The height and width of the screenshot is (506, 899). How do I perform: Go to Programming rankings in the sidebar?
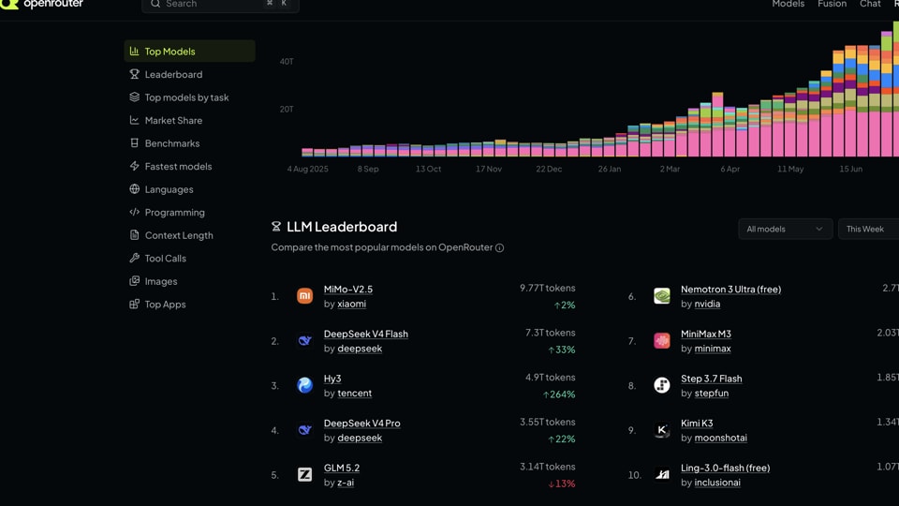[174, 212]
